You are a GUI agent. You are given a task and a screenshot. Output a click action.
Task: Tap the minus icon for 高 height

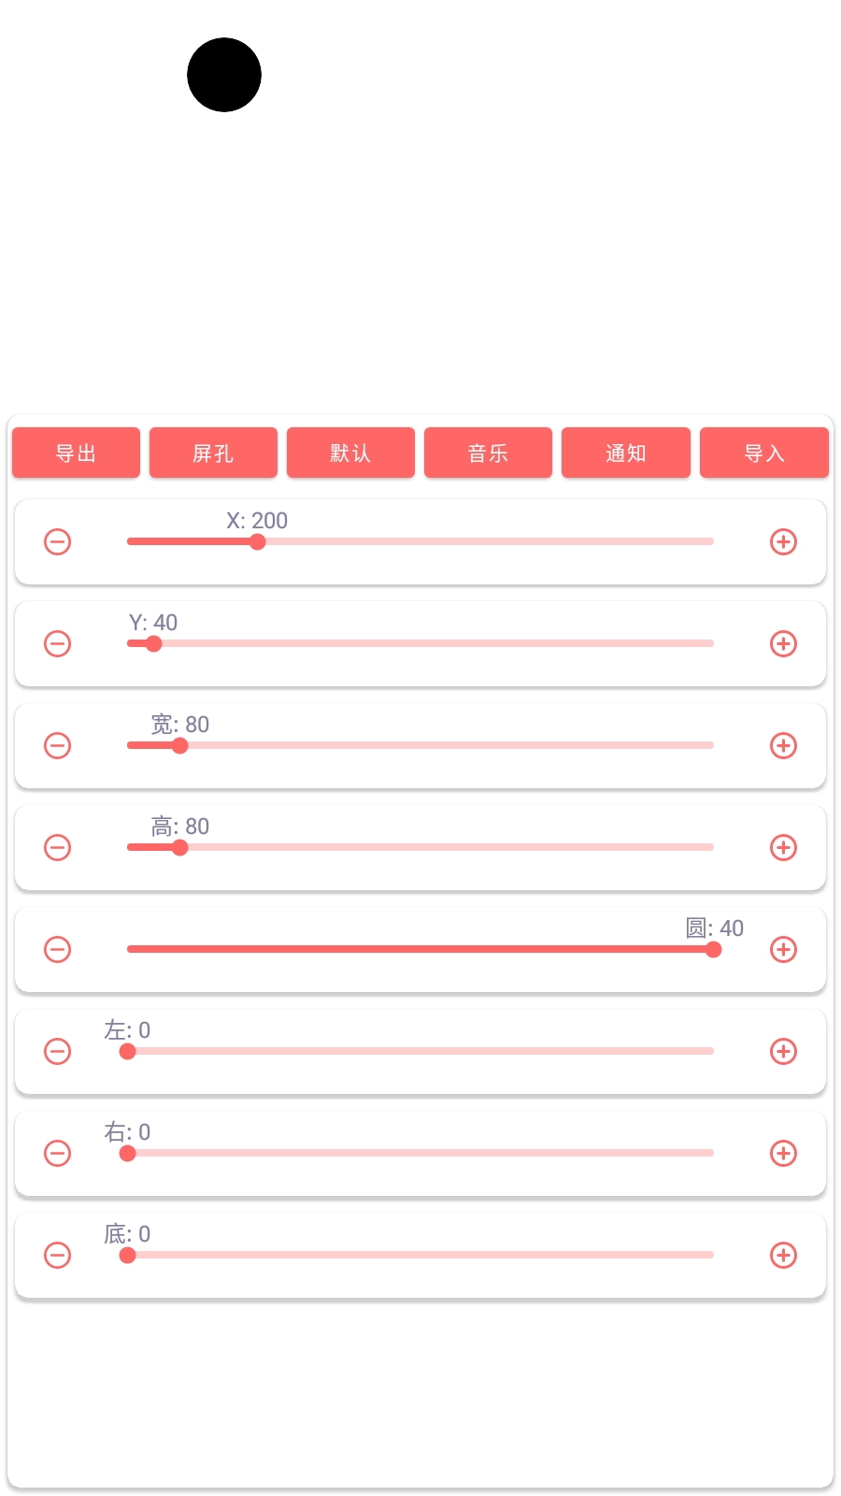(58, 848)
